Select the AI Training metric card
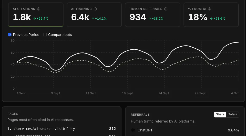 (94, 15)
